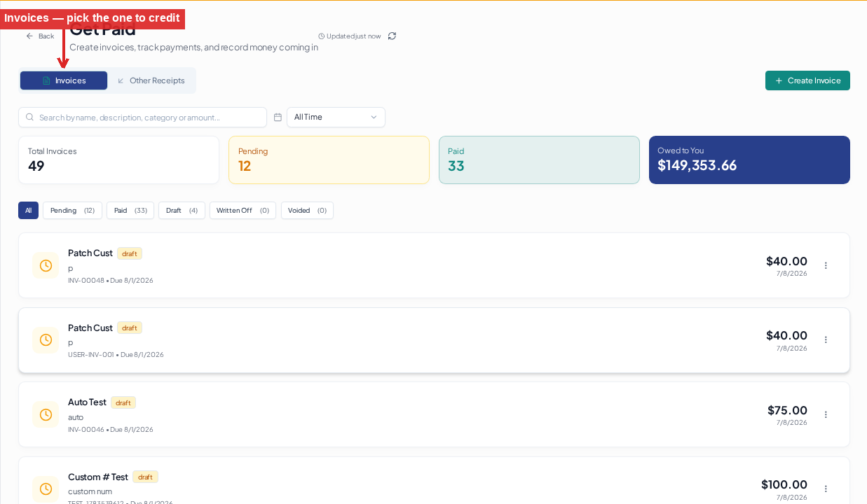Open the All Time date range dropdown

point(336,117)
